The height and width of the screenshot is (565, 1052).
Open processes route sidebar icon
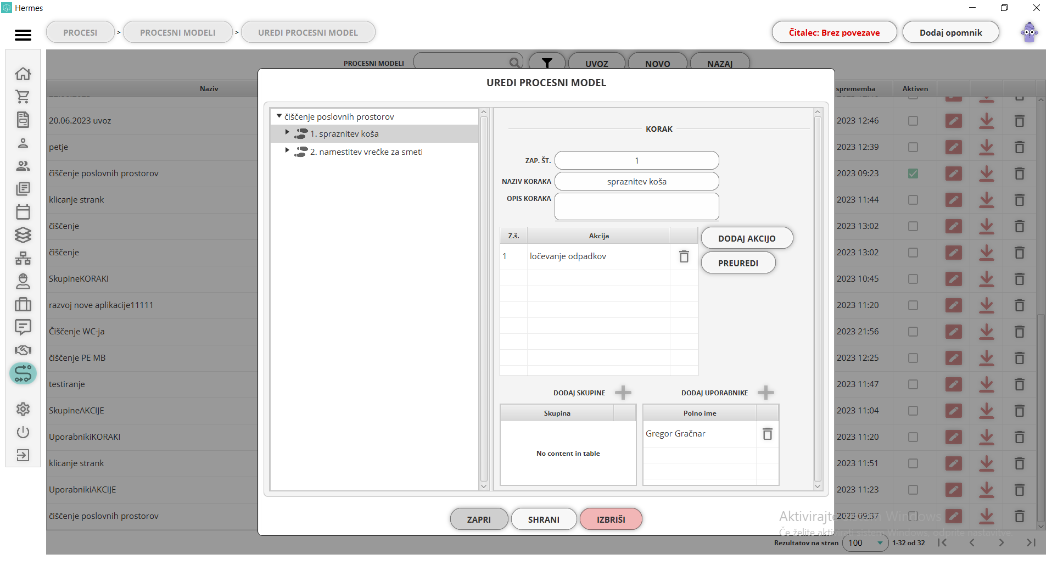click(23, 373)
